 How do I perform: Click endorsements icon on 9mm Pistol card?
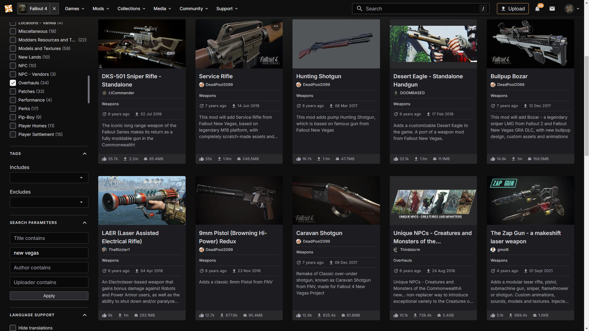(x=202, y=315)
